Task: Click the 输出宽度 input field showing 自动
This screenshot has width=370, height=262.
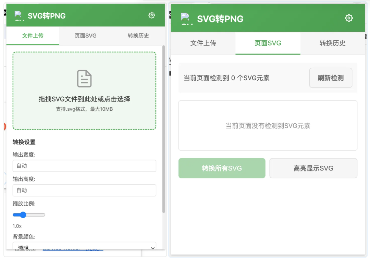Action: pyautogui.click(x=84, y=166)
